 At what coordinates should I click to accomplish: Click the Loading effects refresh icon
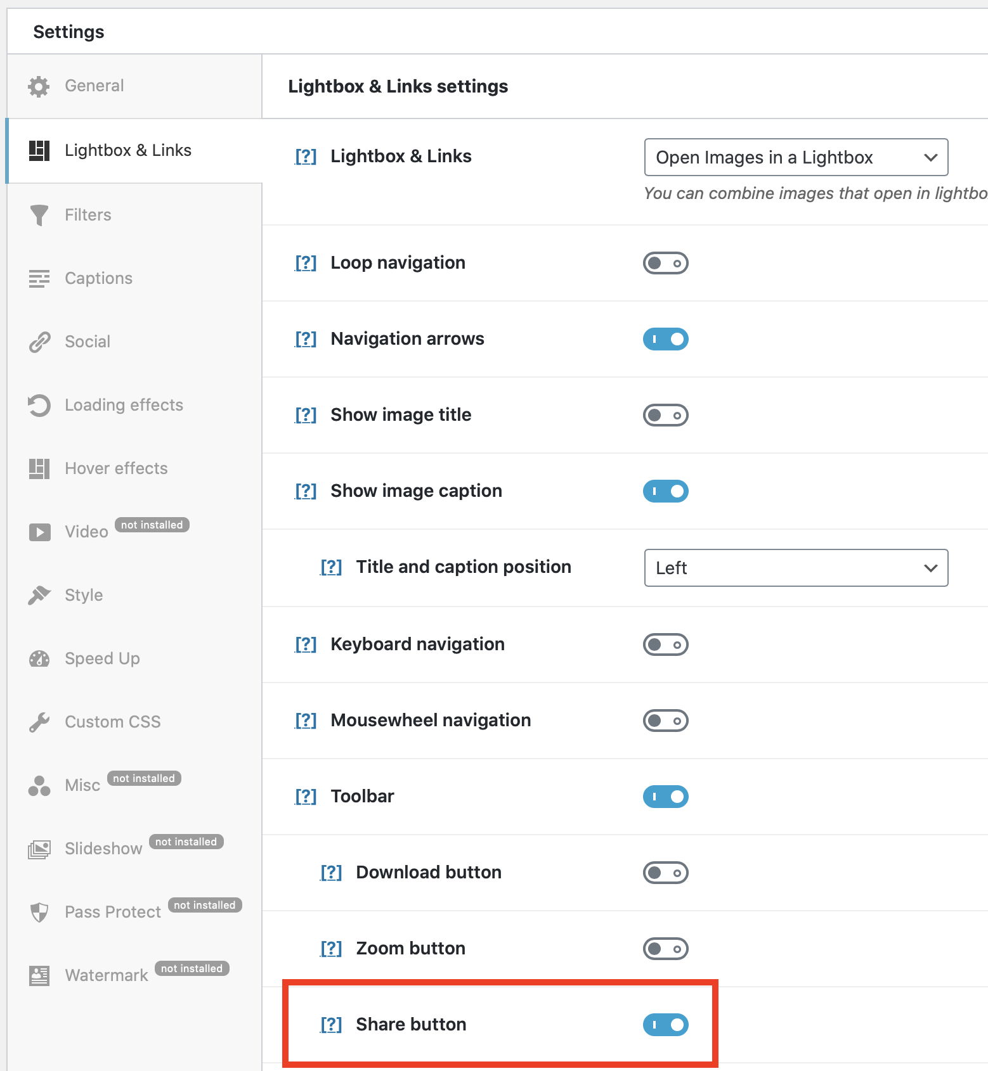click(x=39, y=405)
